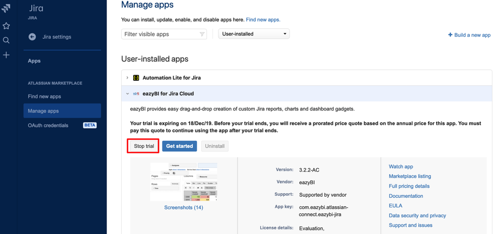Select Find new apps in sidebar
Viewport: 504px width, 234px height.
[x=44, y=96]
